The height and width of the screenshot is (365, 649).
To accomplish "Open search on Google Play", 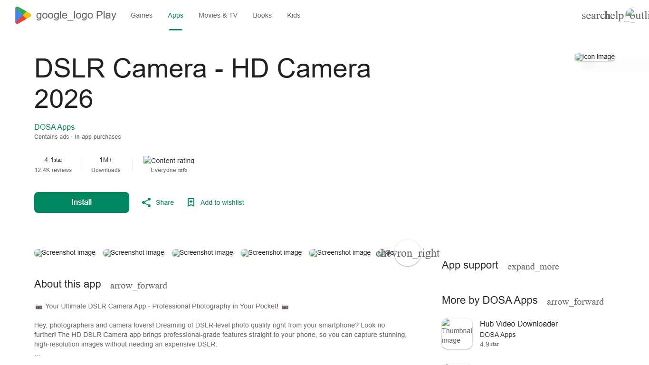I will [x=592, y=15].
